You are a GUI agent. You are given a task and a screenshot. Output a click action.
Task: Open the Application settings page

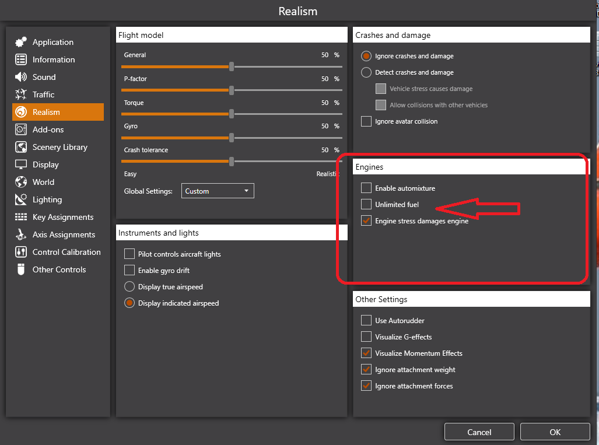tap(58, 42)
